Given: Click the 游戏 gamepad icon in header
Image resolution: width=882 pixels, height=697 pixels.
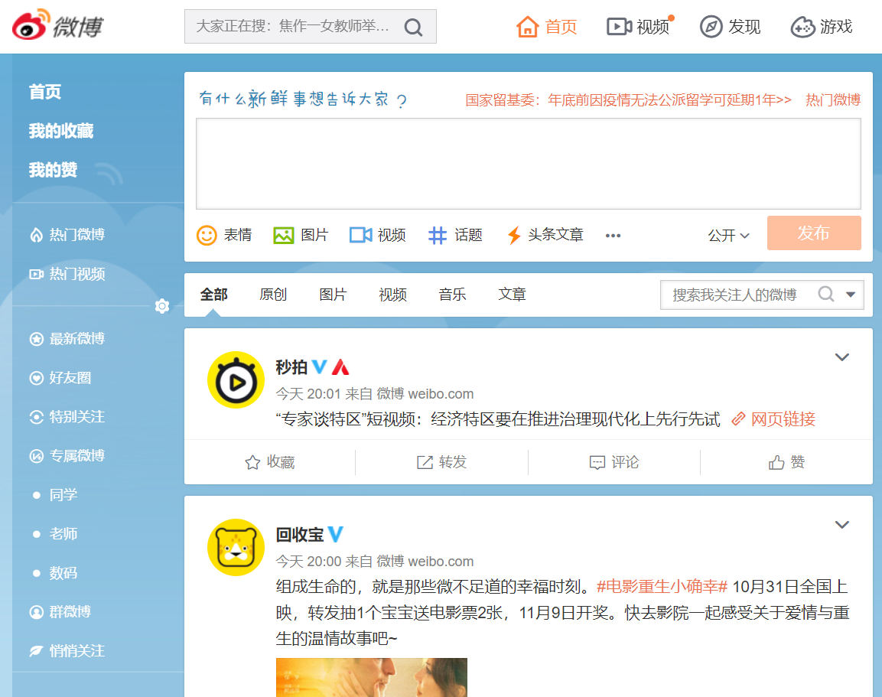Looking at the screenshot, I should pyautogui.click(x=802, y=28).
